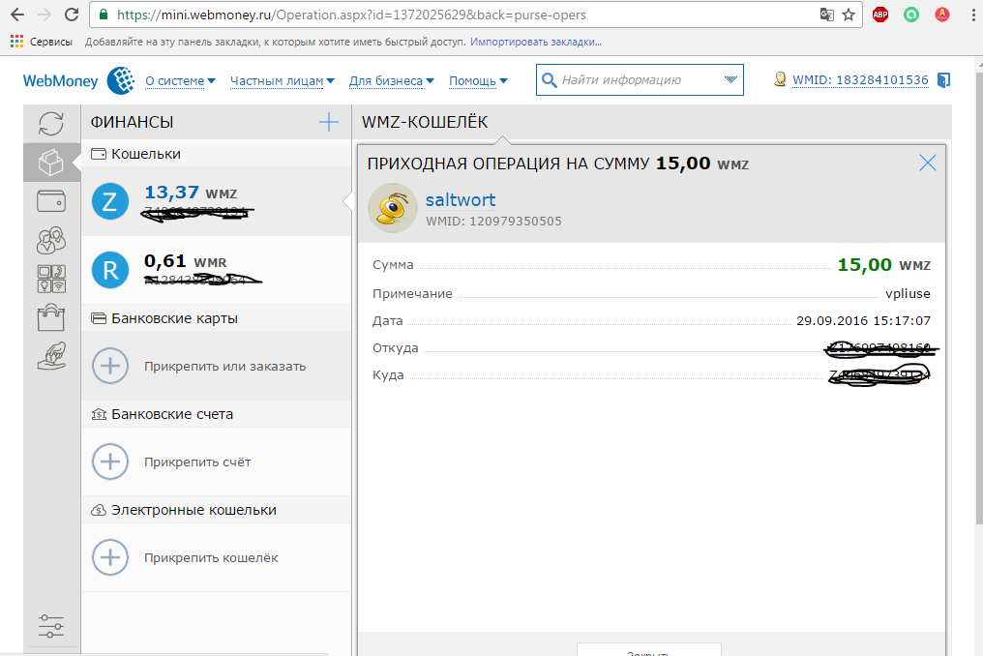Viewport: 983px width, 656px height.
Task: Click the green 15,00 WMZ amount value
Action: coord(884,265)
